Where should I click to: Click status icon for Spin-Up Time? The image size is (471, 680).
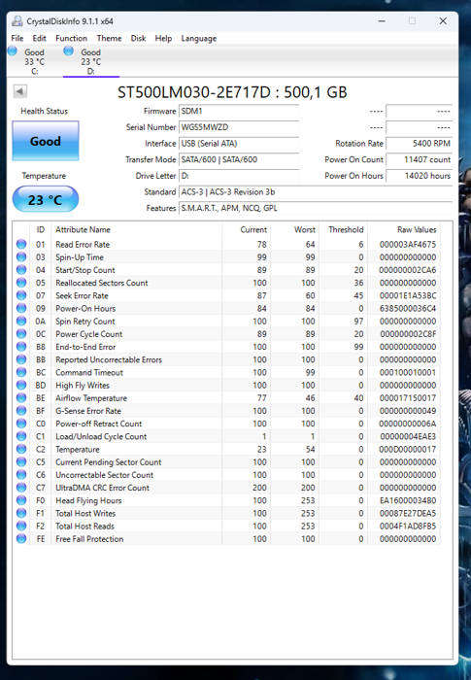[20, 257]
